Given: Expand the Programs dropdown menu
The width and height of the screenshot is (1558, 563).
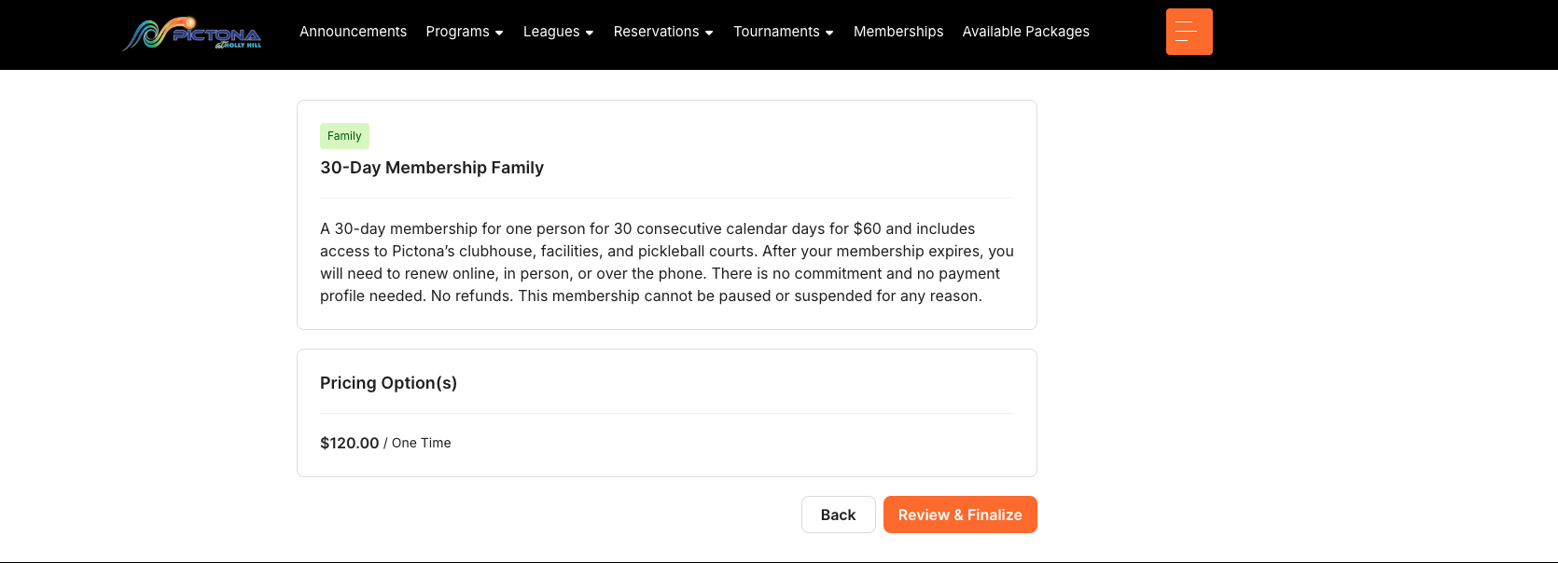Looking at the screenshot, I should coord(457,32).
